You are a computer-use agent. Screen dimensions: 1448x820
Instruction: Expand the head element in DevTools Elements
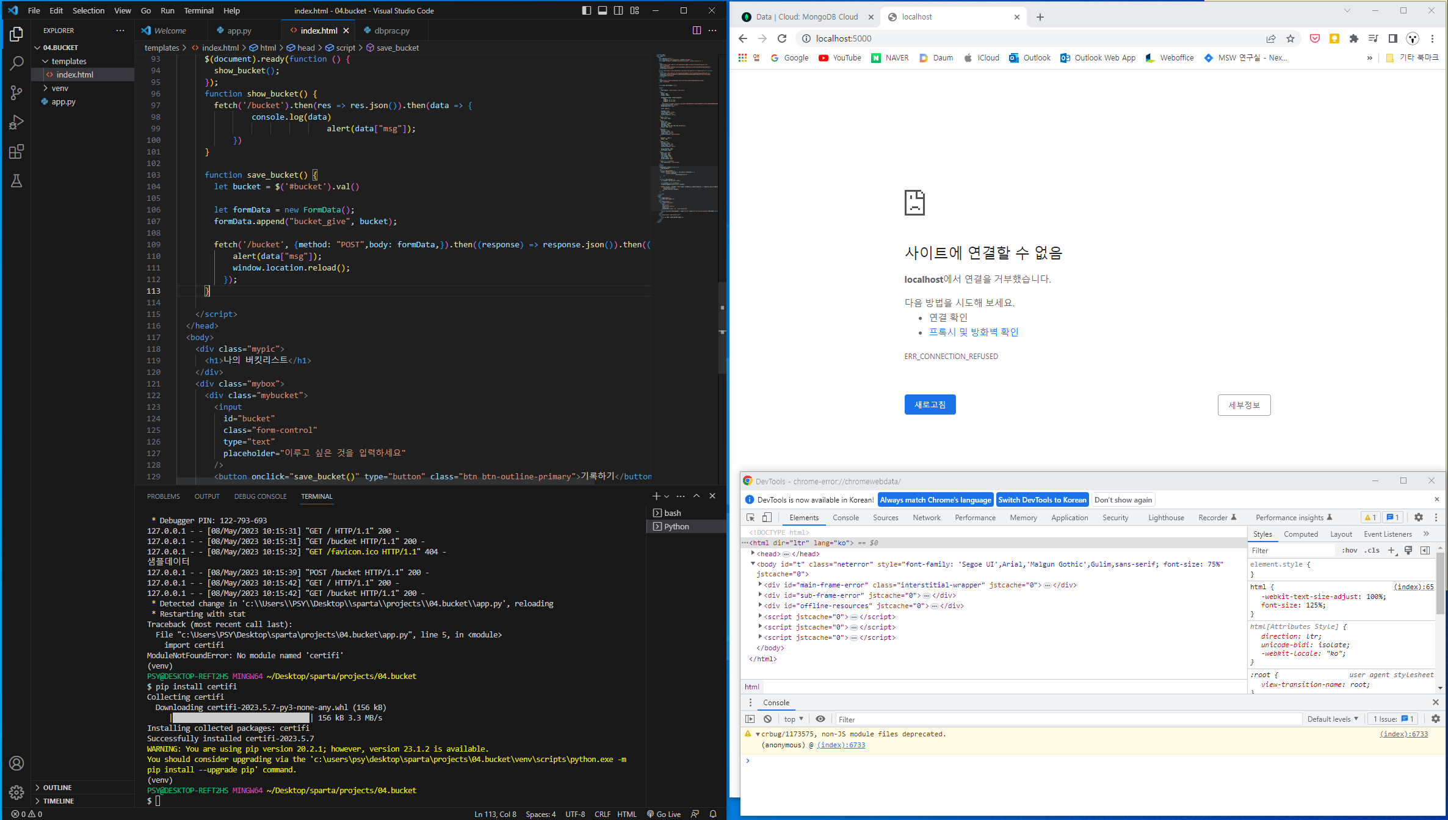[x=753, y=553]
